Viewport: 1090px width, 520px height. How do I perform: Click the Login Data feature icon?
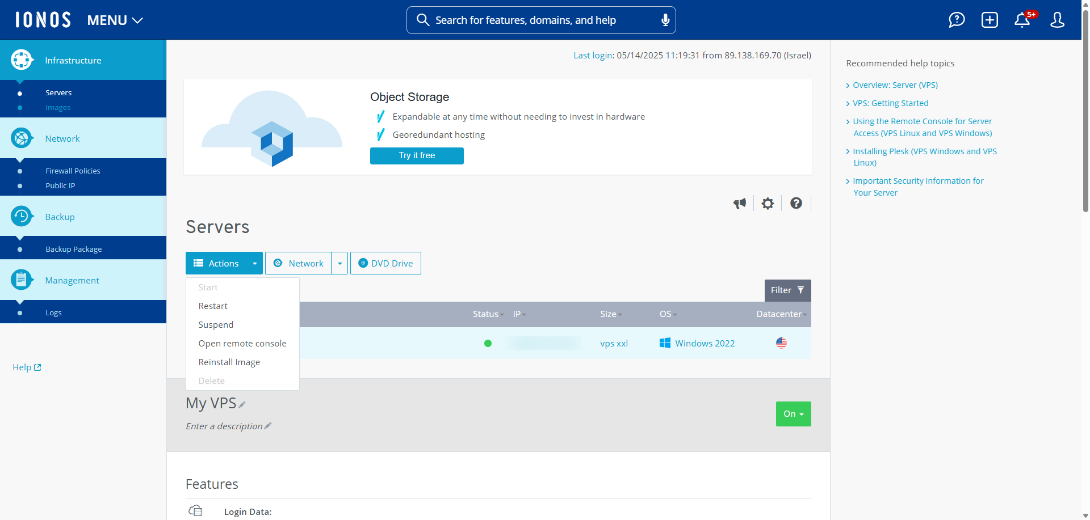(x=195, y=511)
